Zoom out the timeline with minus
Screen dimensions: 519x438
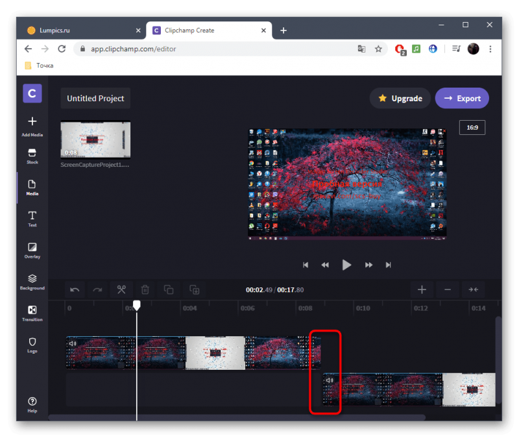pyautogui.click(x=448, y=290)
